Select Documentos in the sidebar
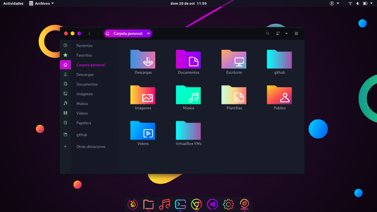The image size is (377, 212). point(89,84)
